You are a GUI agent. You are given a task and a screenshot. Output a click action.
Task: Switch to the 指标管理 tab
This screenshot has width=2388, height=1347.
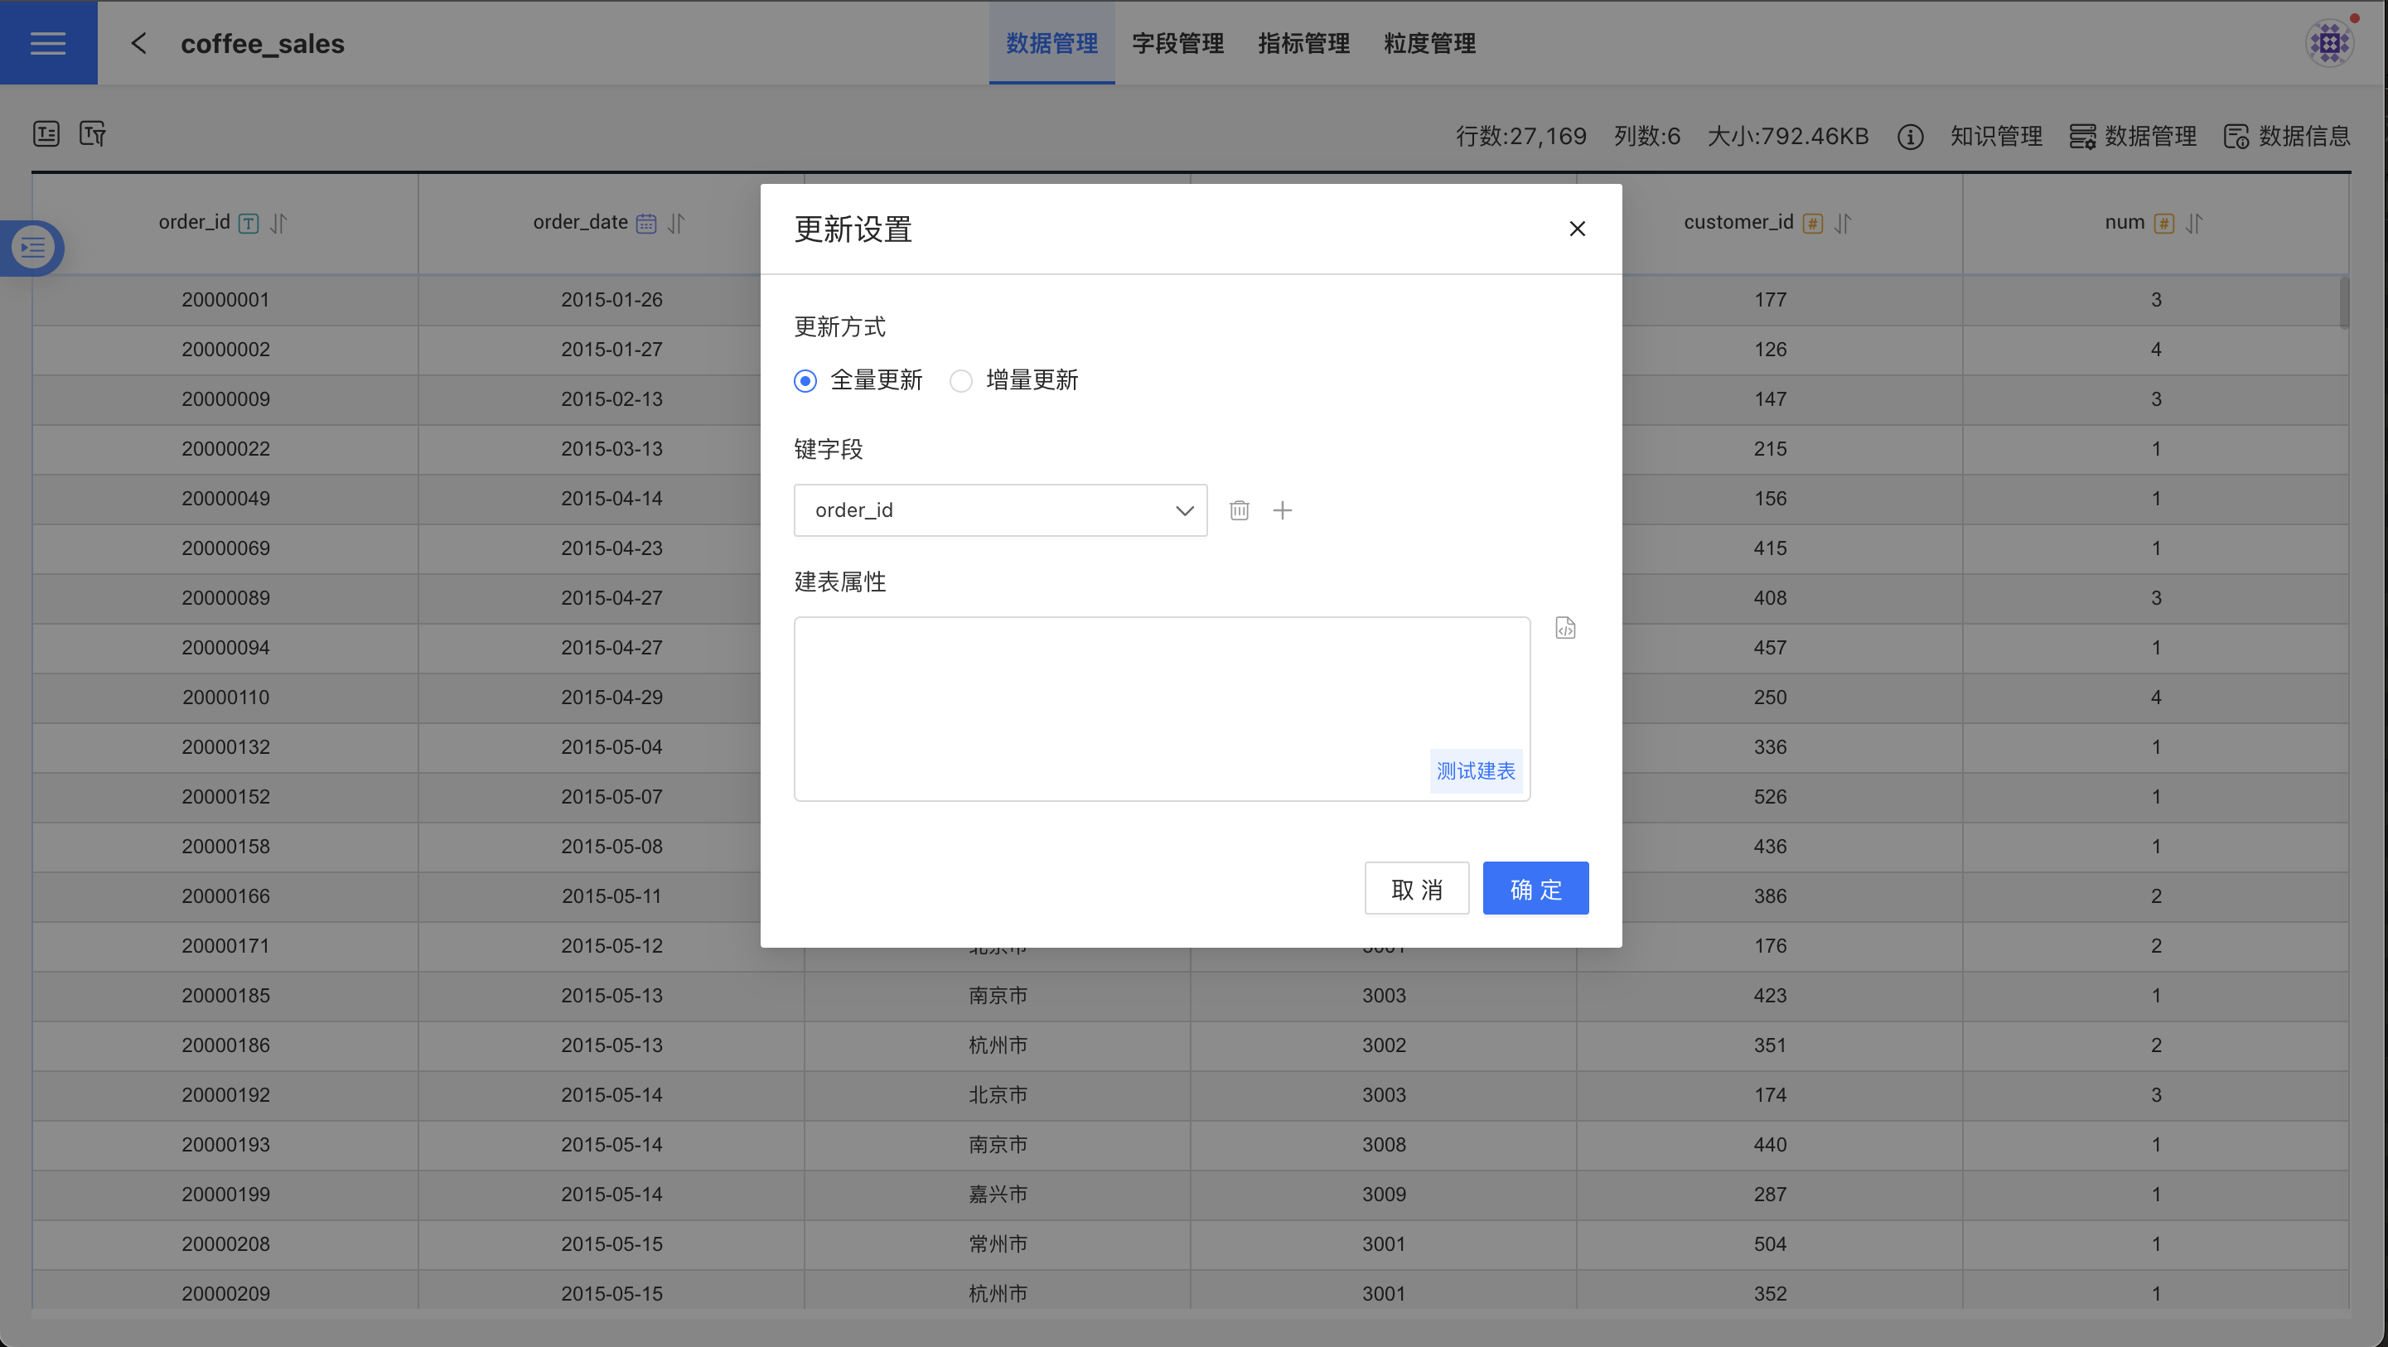(1303, 42)
